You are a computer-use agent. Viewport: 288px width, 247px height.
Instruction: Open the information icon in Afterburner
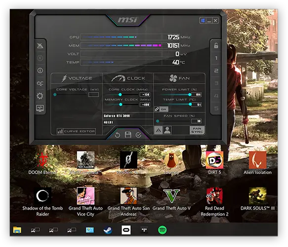40,71
